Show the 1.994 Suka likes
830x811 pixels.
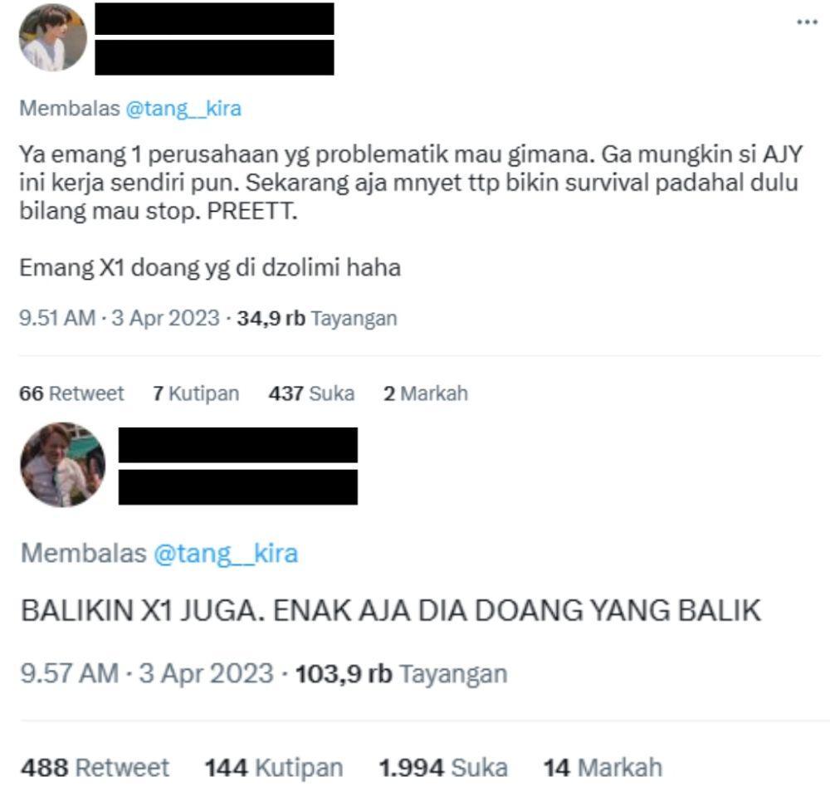pos(443,767)
